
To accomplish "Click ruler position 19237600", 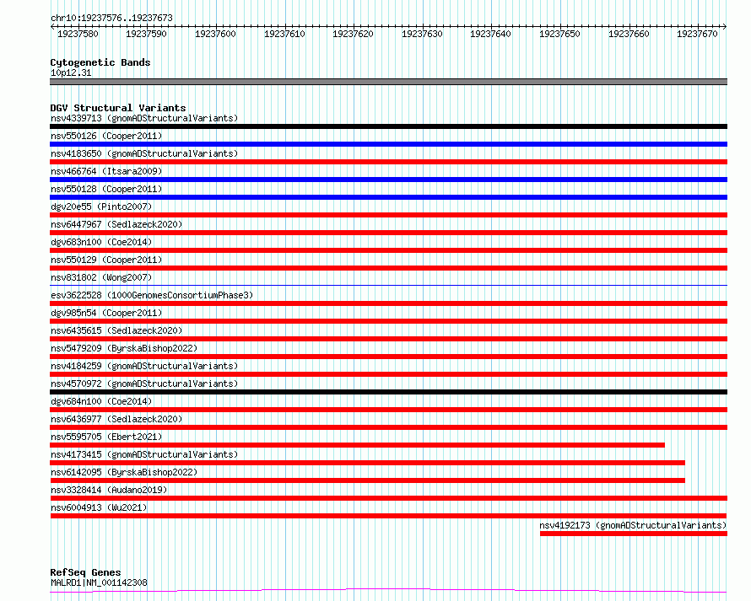I will [215, 34].
